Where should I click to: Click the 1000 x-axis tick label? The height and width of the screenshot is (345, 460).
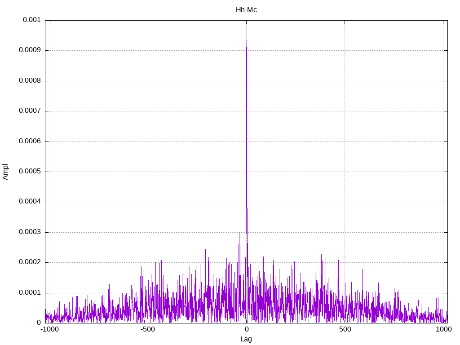tap(443, 330)
